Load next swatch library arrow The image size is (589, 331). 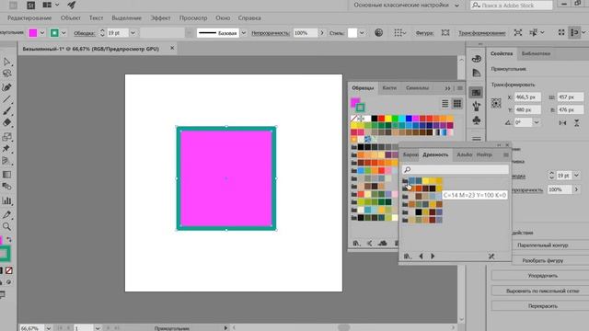pos(433,256)
